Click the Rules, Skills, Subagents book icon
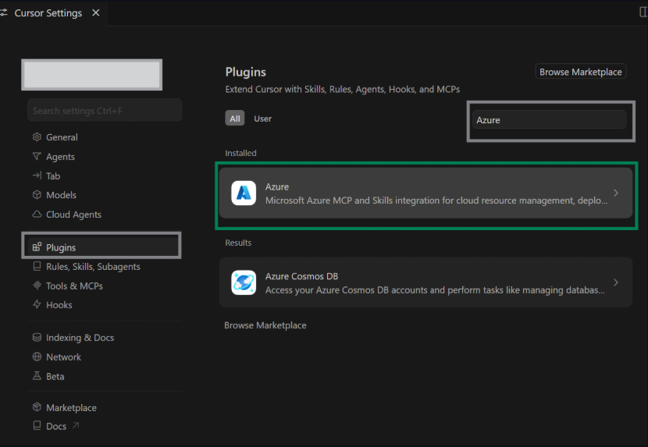Image resolution: width=648 pixels, height=447 pixels. coord(37,266)
